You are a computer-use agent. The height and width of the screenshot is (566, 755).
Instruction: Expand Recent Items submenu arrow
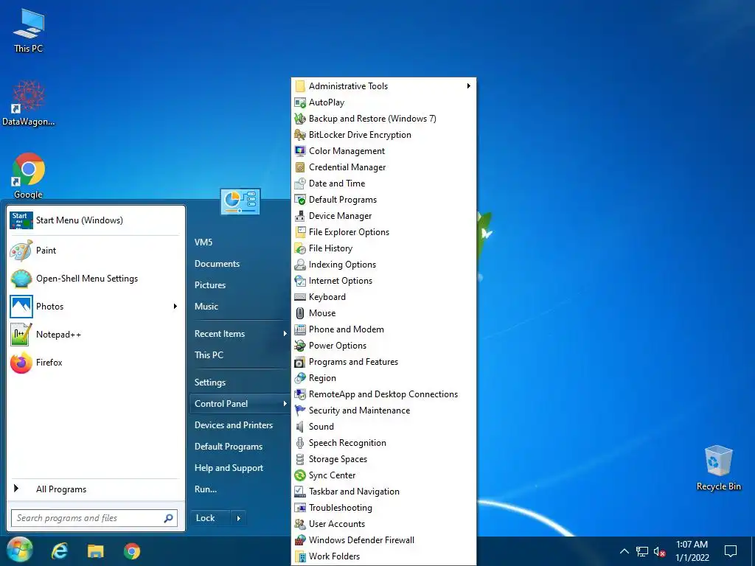[285, 334]
